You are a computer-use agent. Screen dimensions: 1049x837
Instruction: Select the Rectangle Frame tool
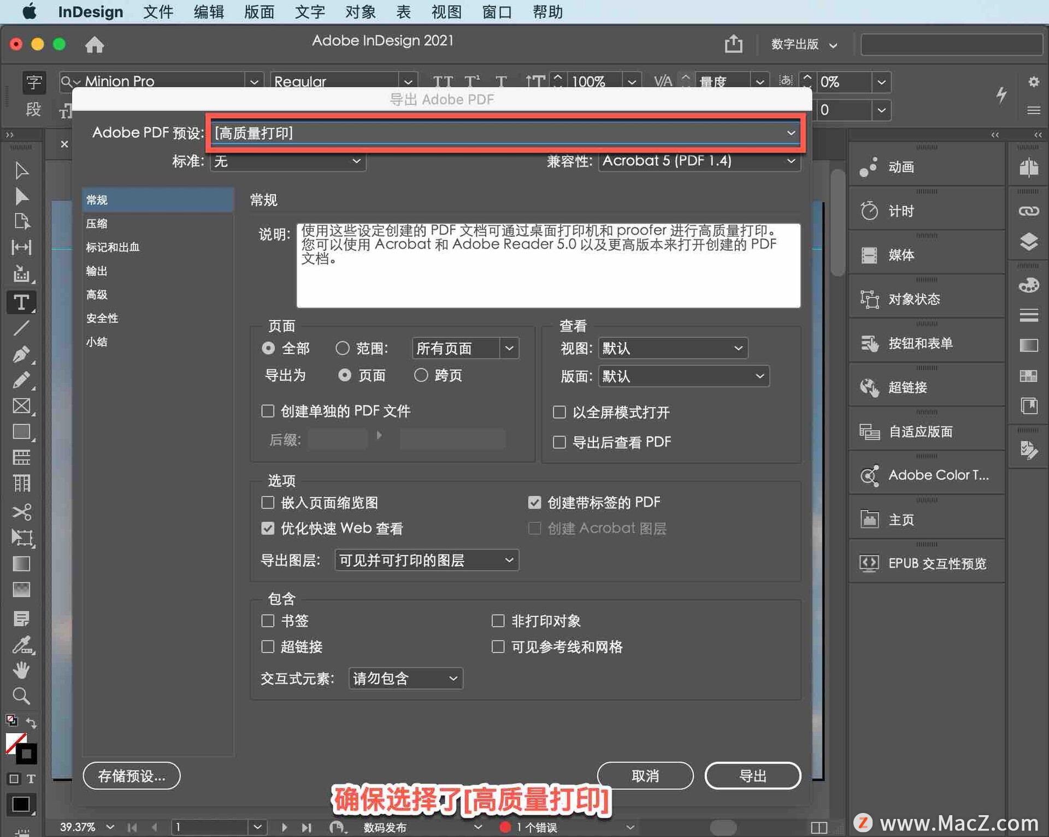pos(21,406)
